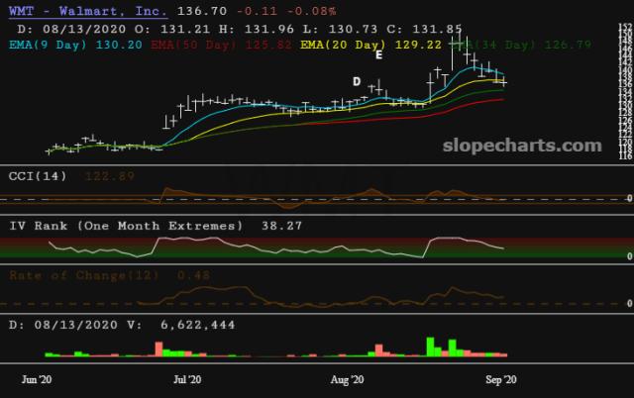The height and width of the screenshot is (398, 634).
Task: Click the Jun '20 date axis label
Action: 37,379
